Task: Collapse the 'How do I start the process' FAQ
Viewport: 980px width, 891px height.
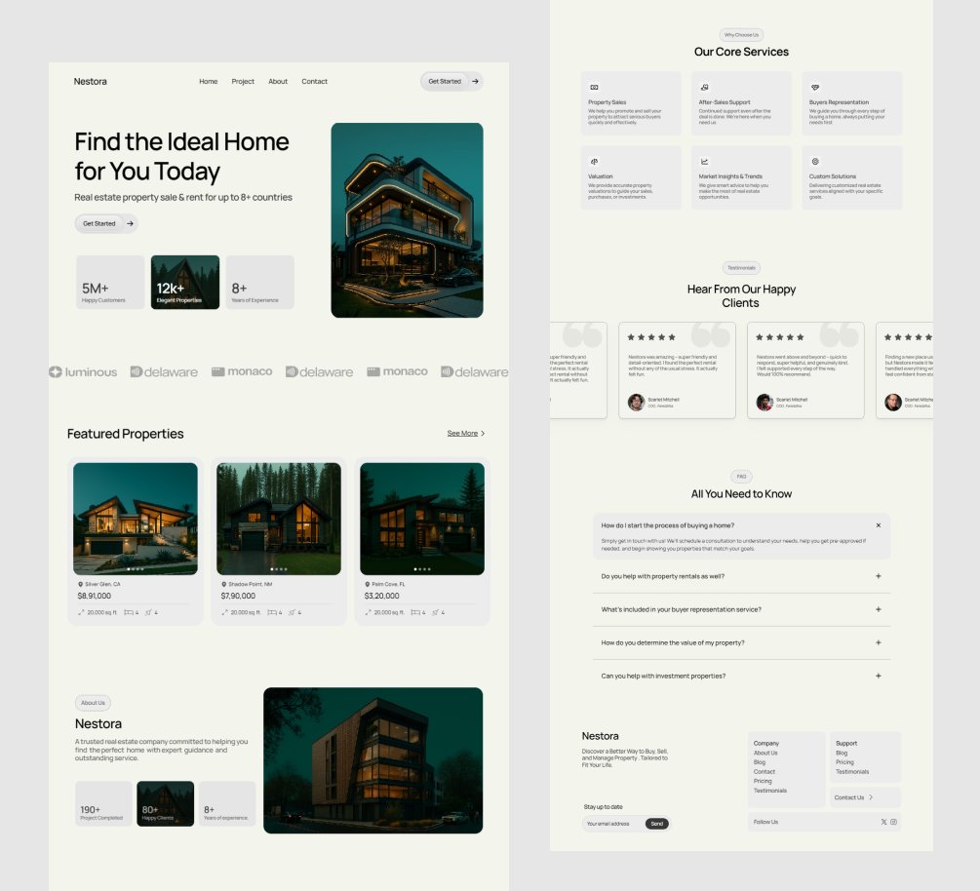Action: pyautogui.click(x=879, y=525)
